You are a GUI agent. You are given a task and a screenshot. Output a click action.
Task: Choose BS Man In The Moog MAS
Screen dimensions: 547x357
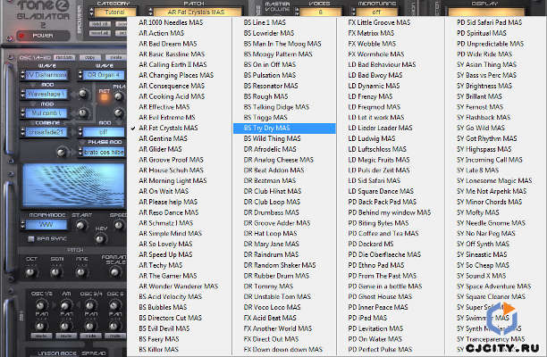click(x=284, y=44)
